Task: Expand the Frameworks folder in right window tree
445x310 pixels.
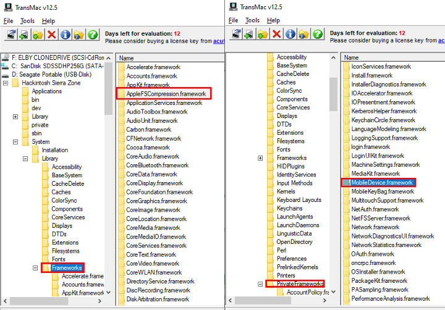Action: point(260,158)
